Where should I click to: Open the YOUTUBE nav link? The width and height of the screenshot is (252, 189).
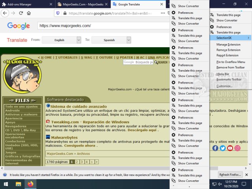[x=104, y=57]
